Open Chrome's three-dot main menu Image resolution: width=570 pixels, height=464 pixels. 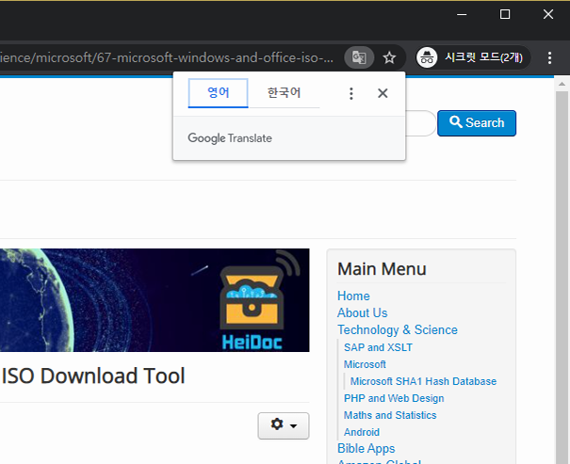549,57
